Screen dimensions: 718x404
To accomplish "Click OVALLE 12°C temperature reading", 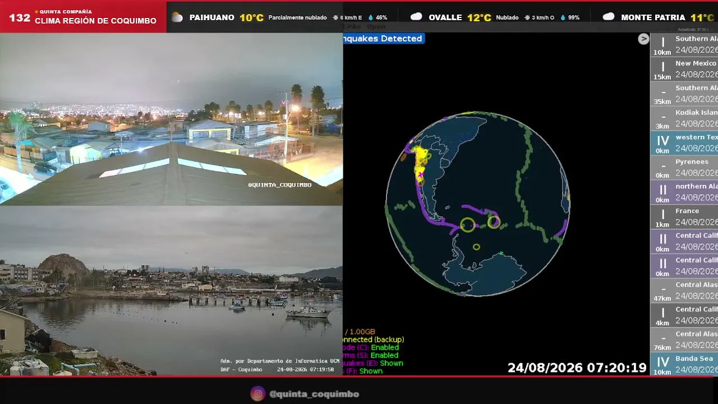I will (480, 17).
